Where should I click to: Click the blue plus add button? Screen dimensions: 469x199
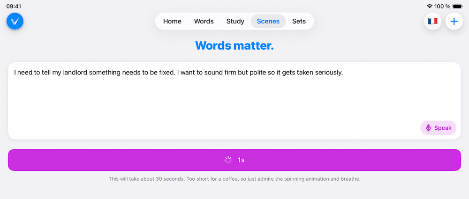click(454, 21)
